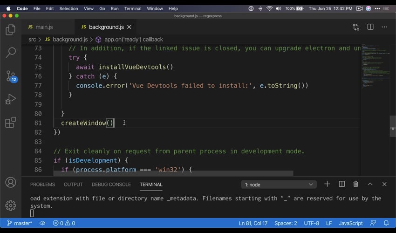Maximize the panel with up chevron
The height and width of the screenshot is (233, 396).
pyautogui.click(x=370, y=184)
